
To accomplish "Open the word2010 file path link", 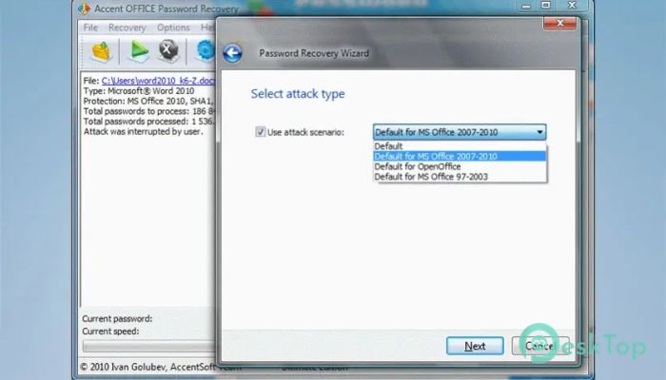I will (159, 81).
